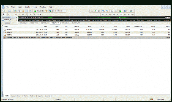172x102 pixels.
Task: Click the Templates icon
Action: 131,11
